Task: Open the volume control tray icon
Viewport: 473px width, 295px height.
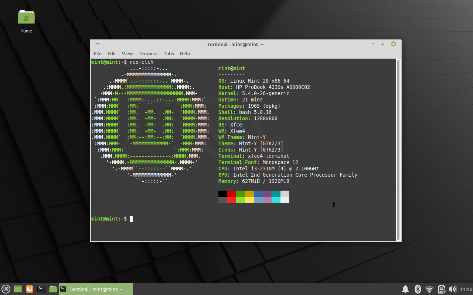Action: 453,289
